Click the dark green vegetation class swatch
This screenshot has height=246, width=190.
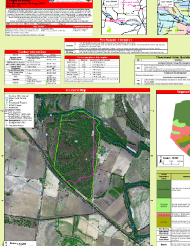point(164,189)
